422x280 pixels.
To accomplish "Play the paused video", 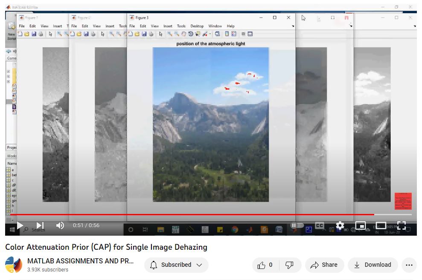I will point(20,225).
